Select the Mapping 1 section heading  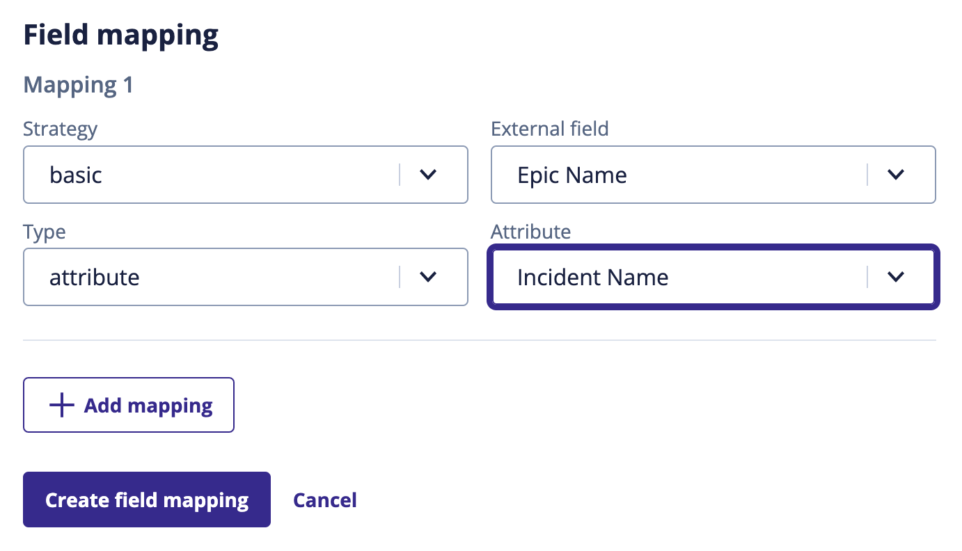77,85
